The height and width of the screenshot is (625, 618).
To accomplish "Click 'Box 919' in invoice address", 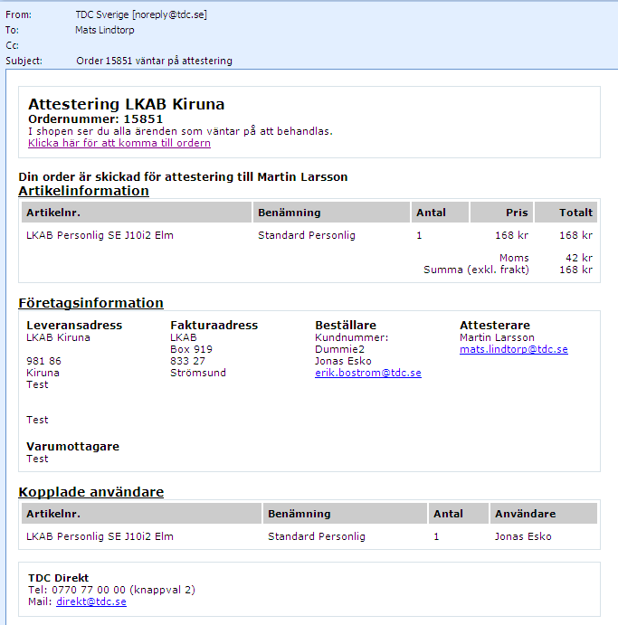I will click(x=192, y=349).
